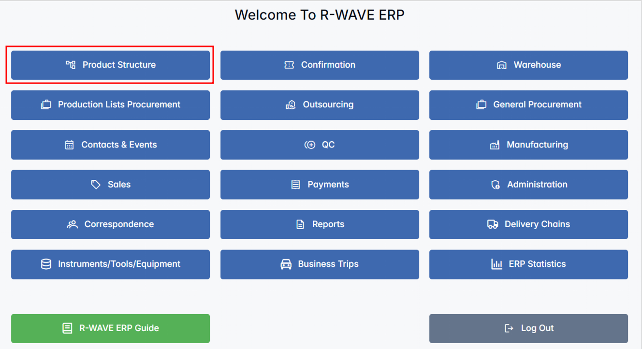642x349 pixels.
Task: Click the Business Trips car icon
Action: (286, 264)
